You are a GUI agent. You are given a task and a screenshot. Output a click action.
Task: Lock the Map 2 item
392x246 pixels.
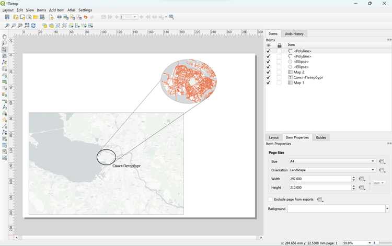click(279, 72)
